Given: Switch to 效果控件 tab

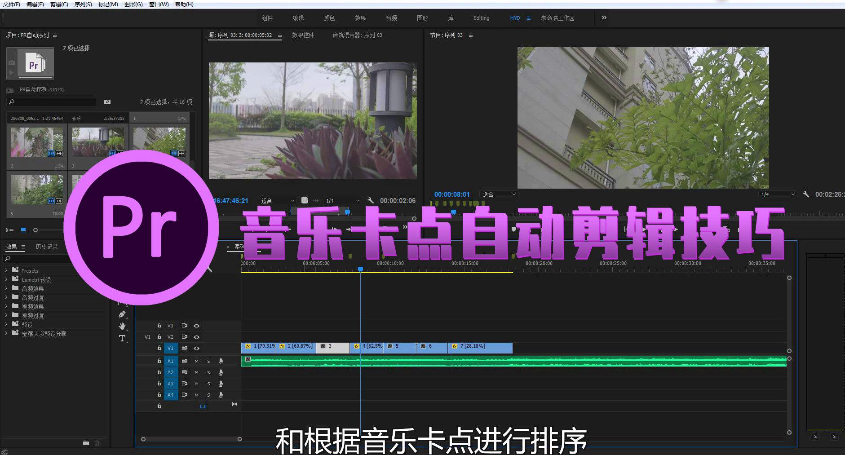Looking at the screenshot, I should 303,35.
